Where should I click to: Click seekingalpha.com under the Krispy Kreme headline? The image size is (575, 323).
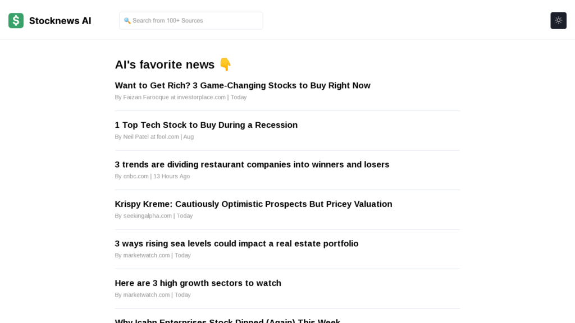tap(147, 215)
